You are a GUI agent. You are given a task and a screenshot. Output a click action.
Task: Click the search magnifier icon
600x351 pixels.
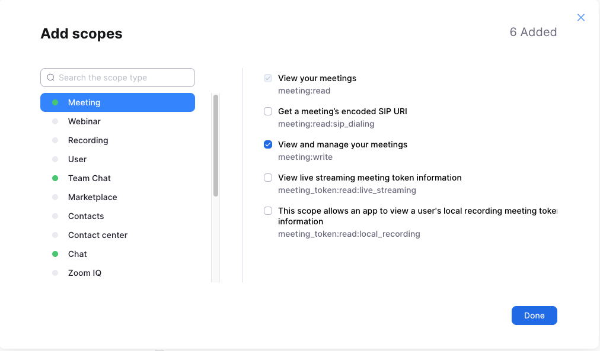tap(51, 78)
